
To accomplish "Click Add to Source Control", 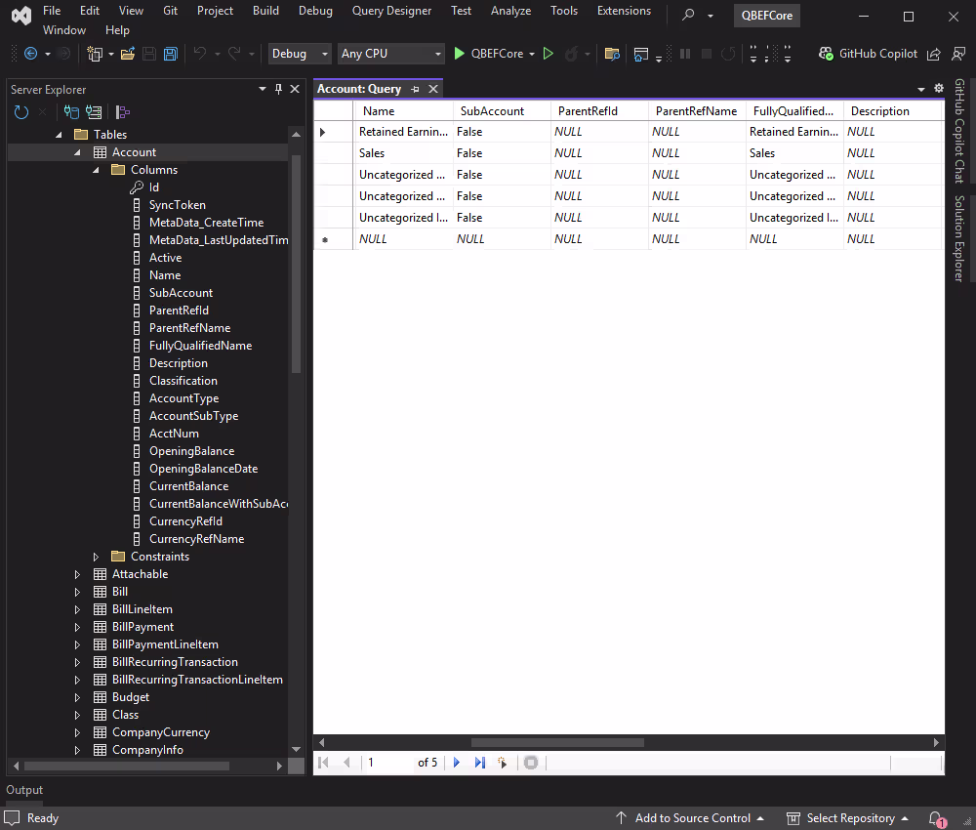I will pos(690,818).
